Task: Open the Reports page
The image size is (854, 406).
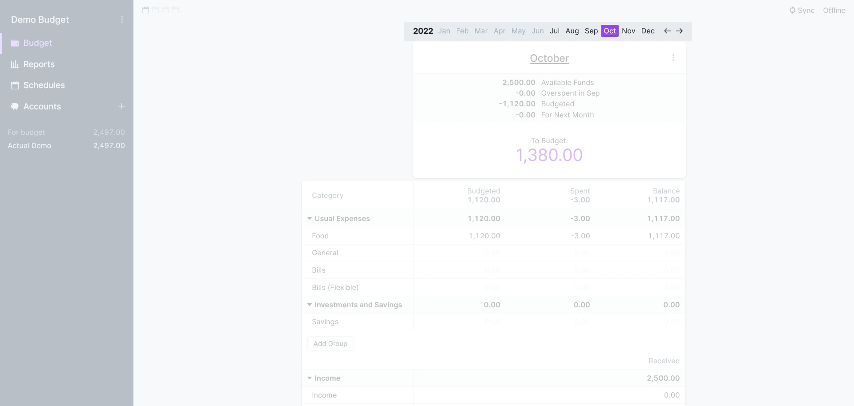Action: (x=39, y=64)
